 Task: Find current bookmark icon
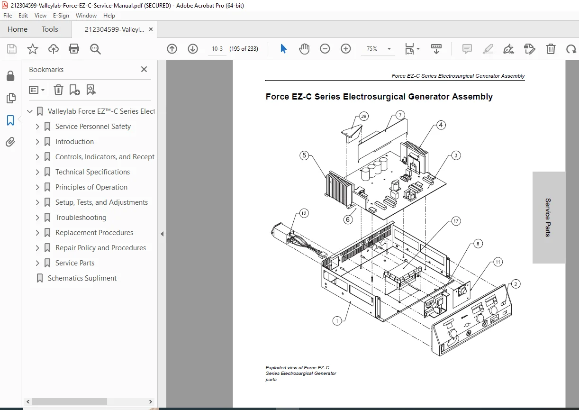(91, 90)
